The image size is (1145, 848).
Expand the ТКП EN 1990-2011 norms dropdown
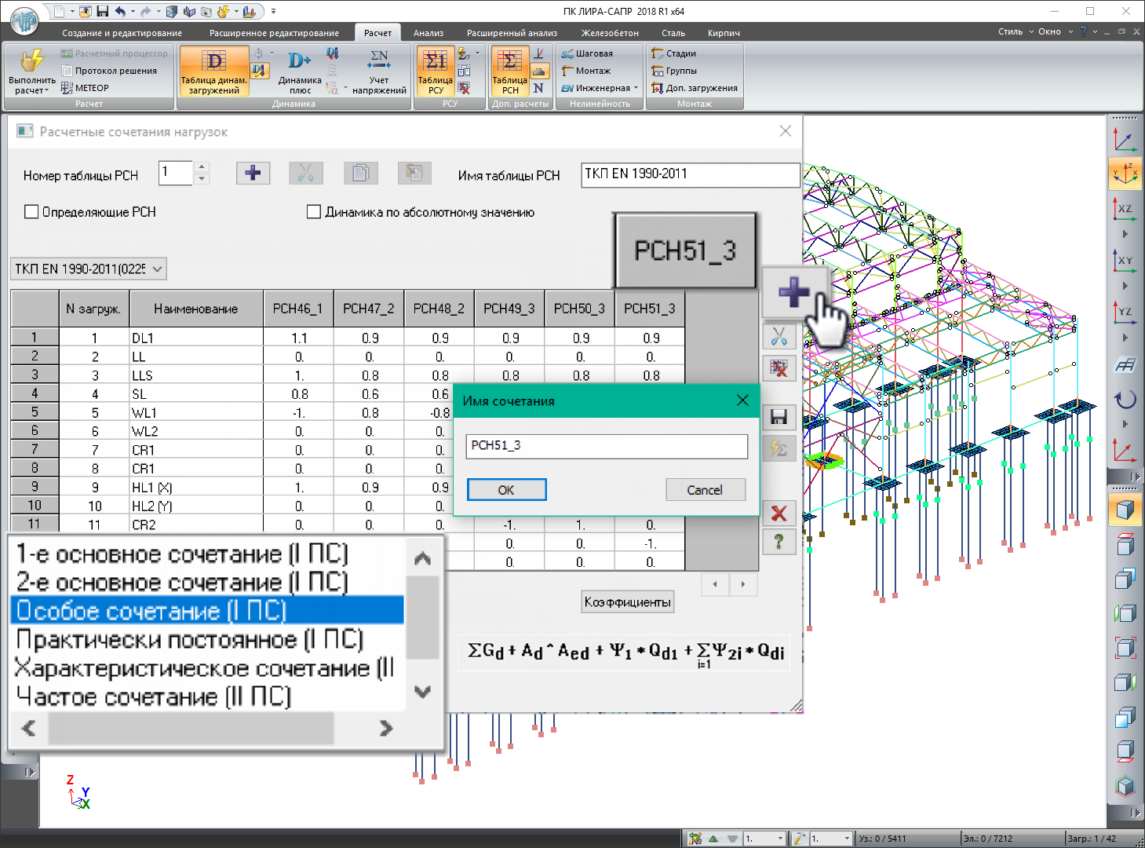(x=88, y=269)
